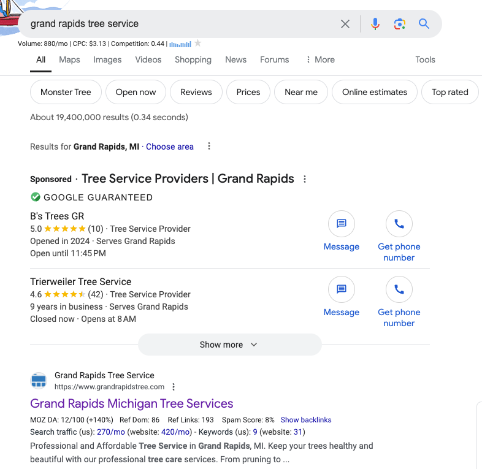Click the Trierweiler Tree Service phone icon
This screenshot has height=469, width=482.
[399, 289]
